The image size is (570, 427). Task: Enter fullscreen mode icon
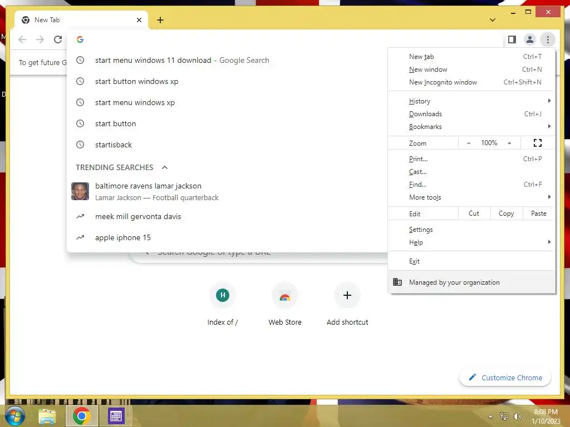538,143
